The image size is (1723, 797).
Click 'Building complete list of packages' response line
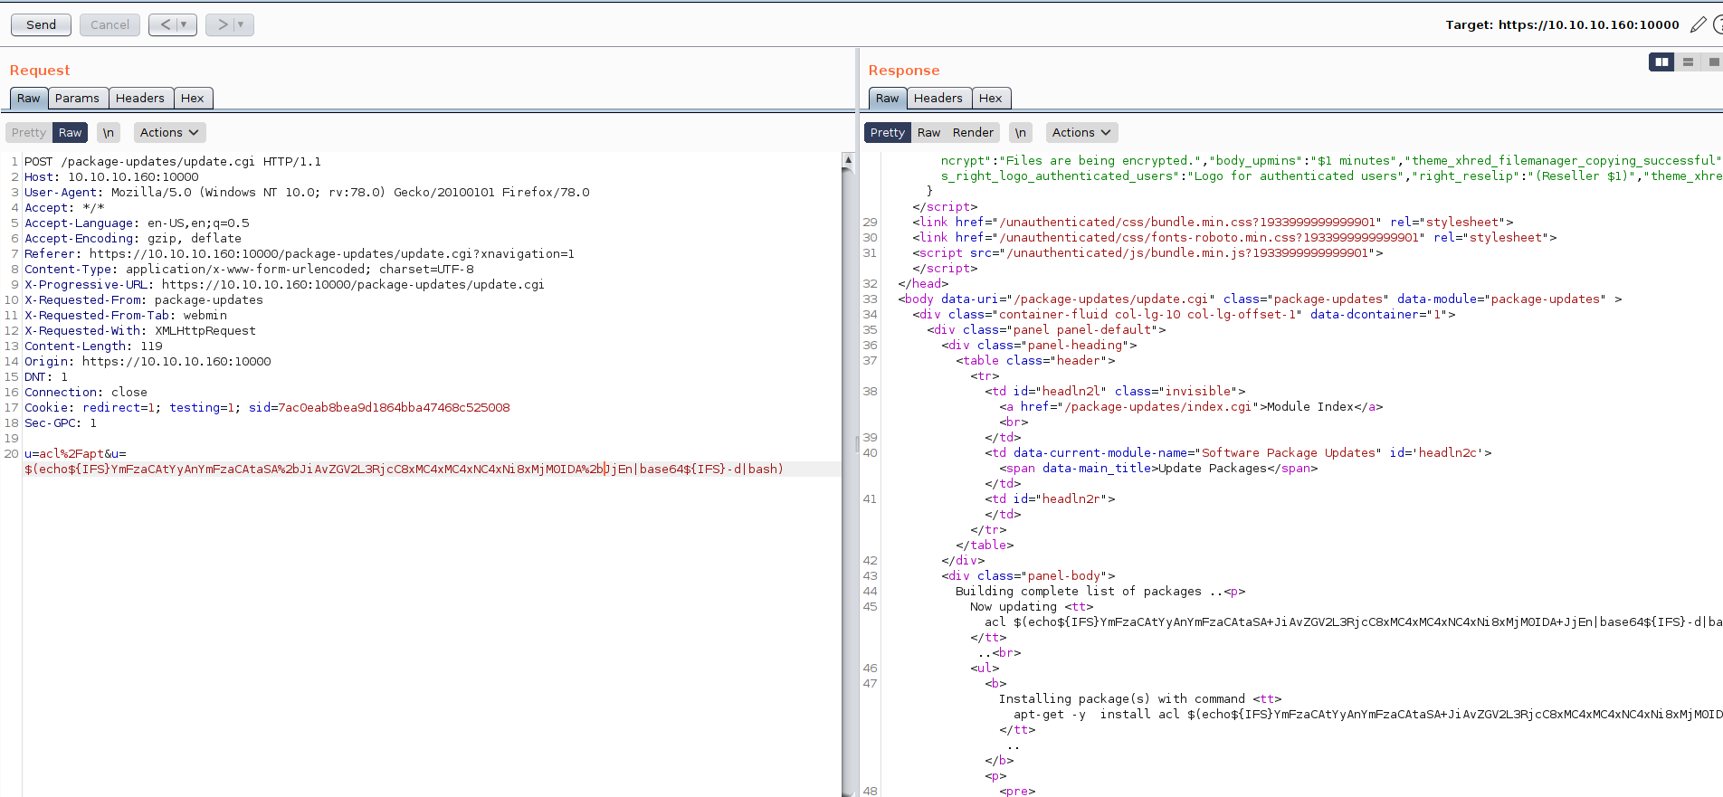click(1100, 591)
